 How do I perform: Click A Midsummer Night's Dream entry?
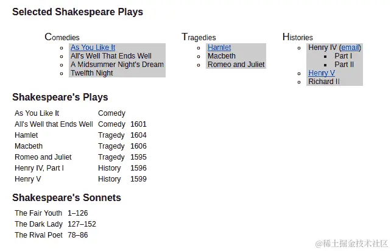[x=117, y=65]
